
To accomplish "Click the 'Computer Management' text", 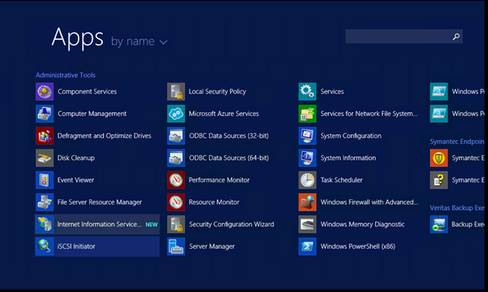I will click(x=92, y=114).
